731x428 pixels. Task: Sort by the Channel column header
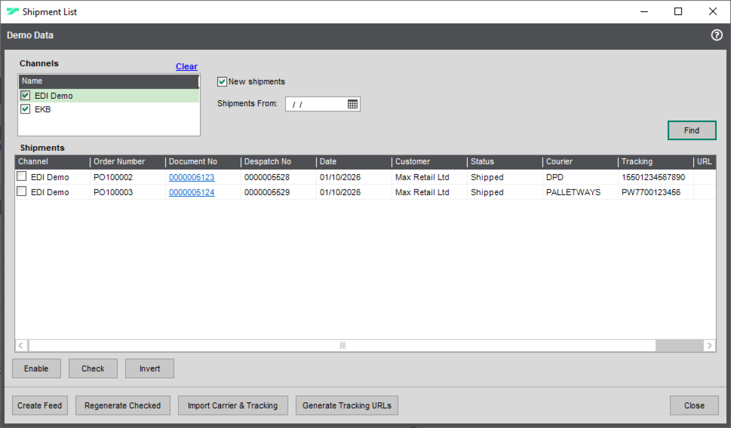53,161
